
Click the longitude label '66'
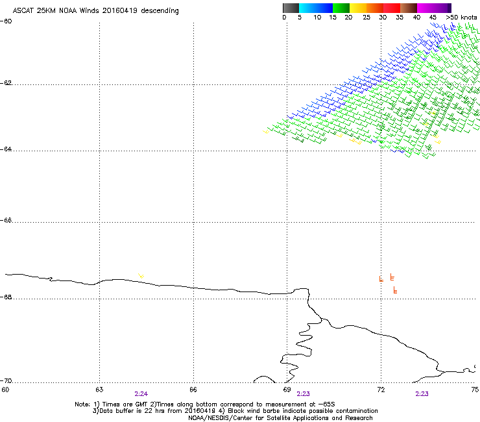point(193,390)
